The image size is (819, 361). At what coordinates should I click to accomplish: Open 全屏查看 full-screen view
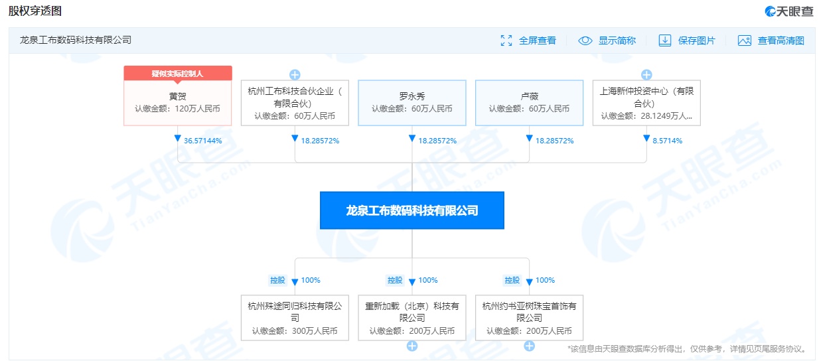pos(538,40)
